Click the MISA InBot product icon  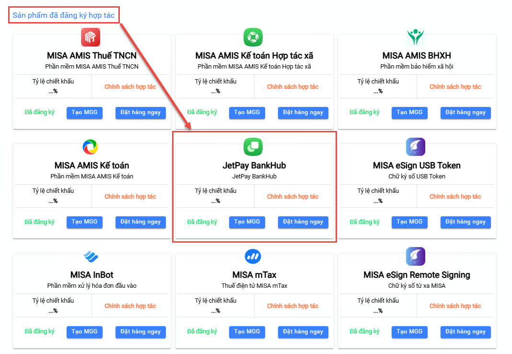tap(91, 256)
